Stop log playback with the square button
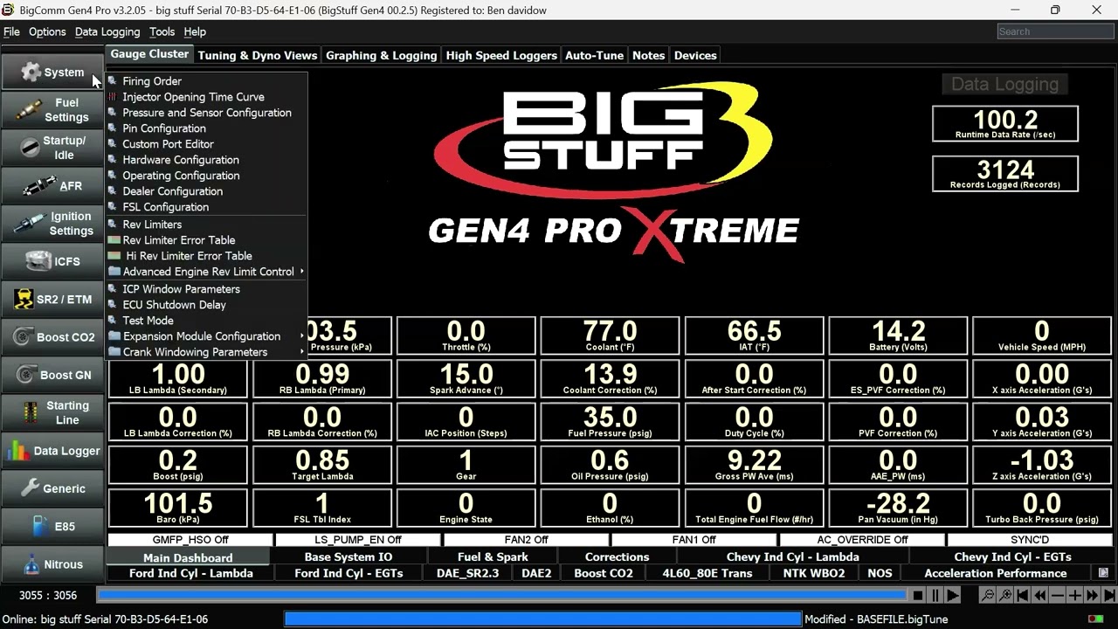 [917, 596]
